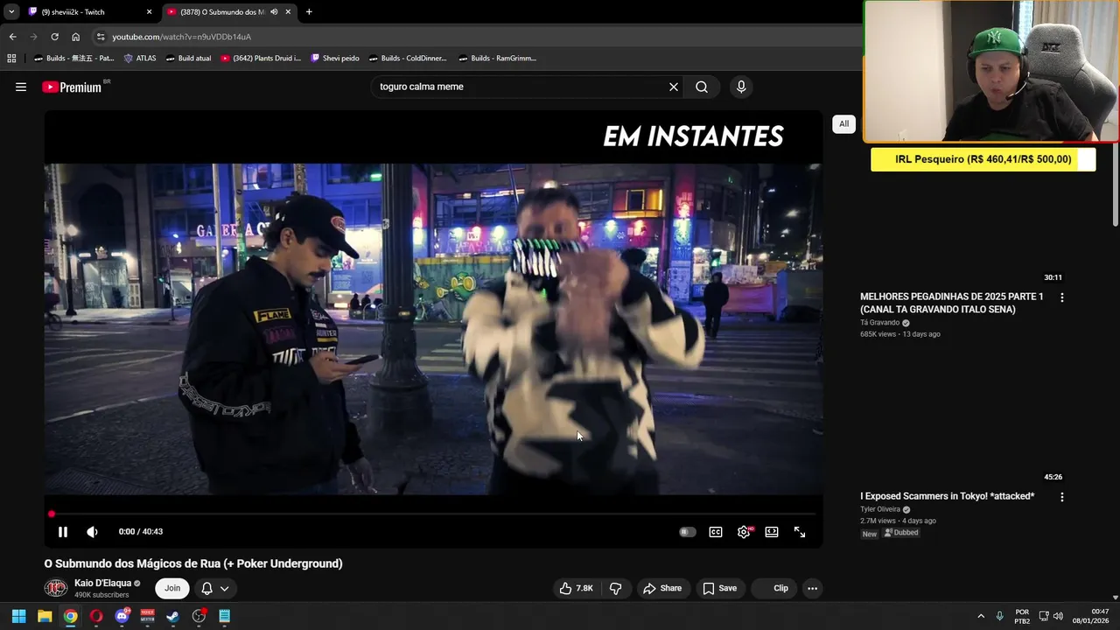This screenshot has width=1120, height=630.
Task: Mute the video player volume icon
Action: pos(92,531)
